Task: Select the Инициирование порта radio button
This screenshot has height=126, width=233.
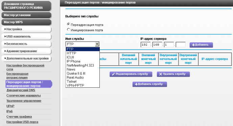Action: coord(68,30)
